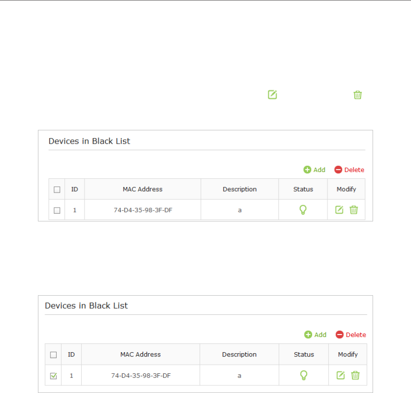Select the MAC 74-D4-35-98-3F-DF in the lower table

click(141, 375)
